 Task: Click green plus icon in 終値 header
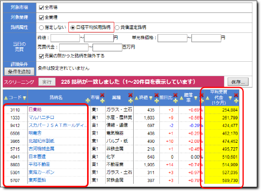157,100
